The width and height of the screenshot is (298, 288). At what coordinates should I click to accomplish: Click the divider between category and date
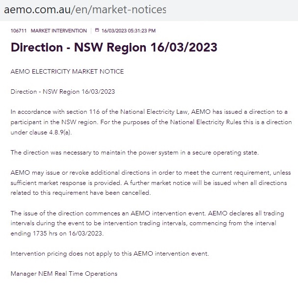(x=91, y=30)
